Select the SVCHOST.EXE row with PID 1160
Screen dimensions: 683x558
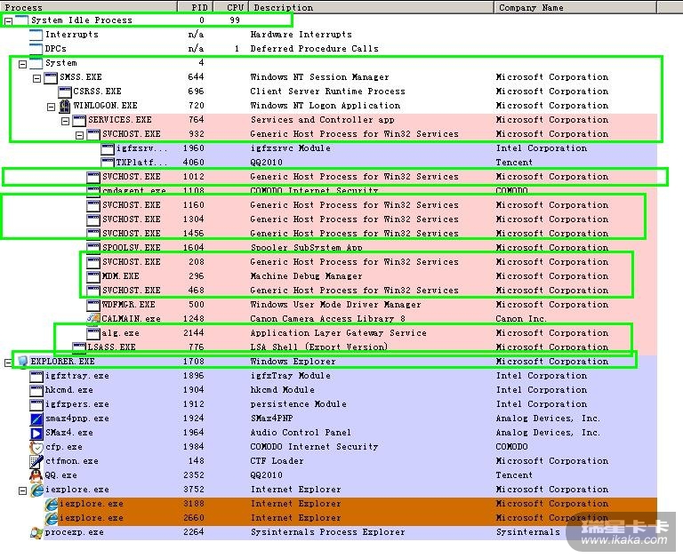point(372,205)
